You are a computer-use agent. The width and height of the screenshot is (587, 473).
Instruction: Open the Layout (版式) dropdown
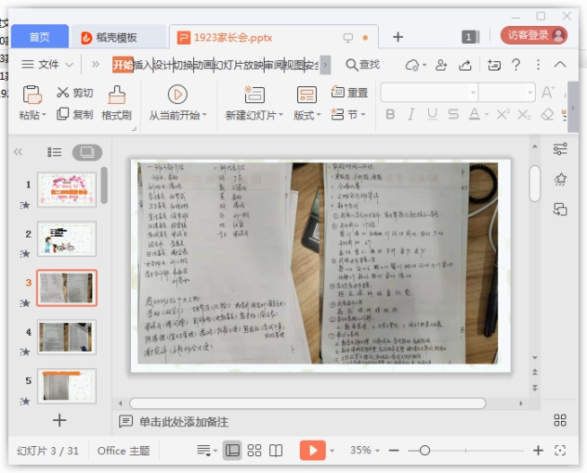tap(307, 115)
